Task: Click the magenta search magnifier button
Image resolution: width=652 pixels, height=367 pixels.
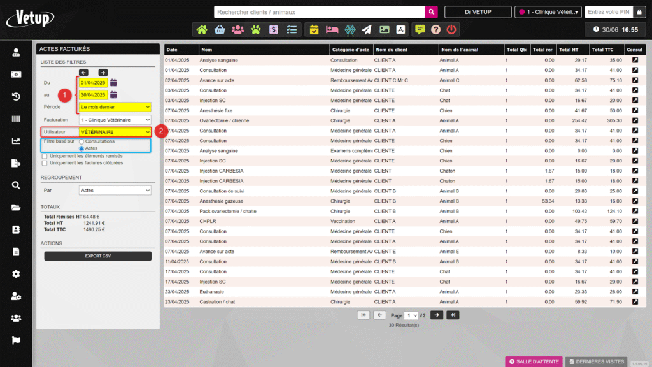Action: tap(432, 12)
